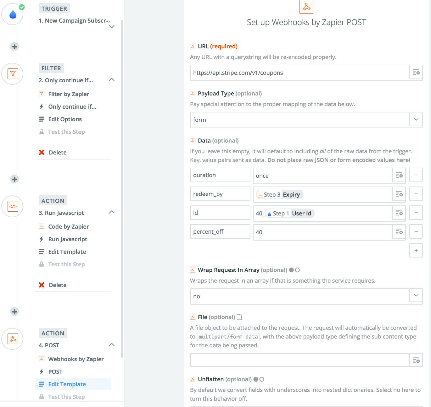Edit the percent_off value field containing 40
The height and width of the screenshot is (407, 431).
pos(322,232)
